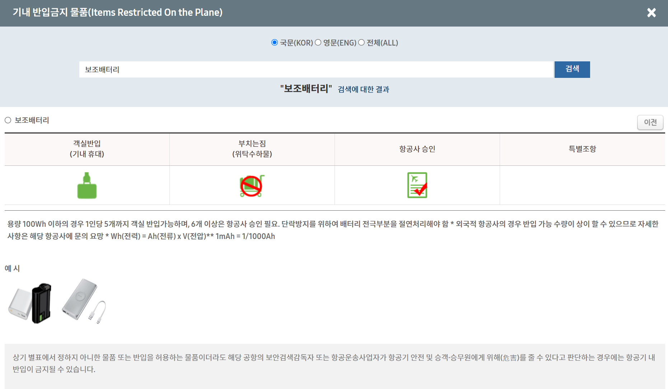This screenshot has width=668, height=389.
Task: Click the red prohibition circle over the cart
Action: pos(252,185)
